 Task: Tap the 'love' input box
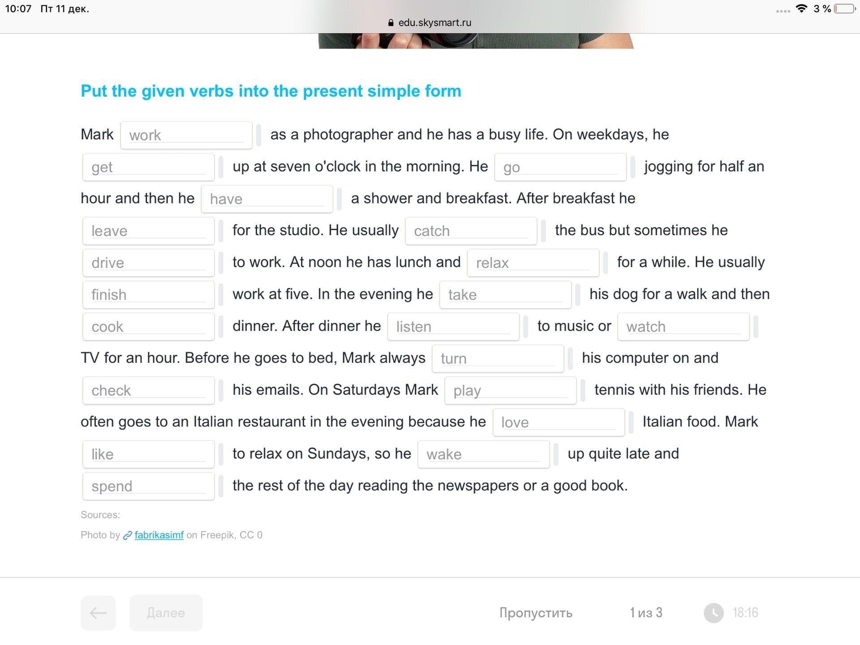(x=558, y=422)
